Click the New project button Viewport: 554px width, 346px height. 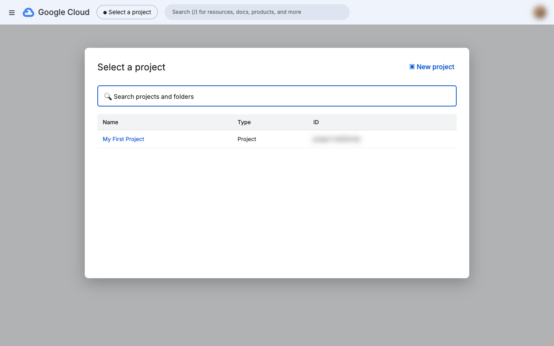432,67
